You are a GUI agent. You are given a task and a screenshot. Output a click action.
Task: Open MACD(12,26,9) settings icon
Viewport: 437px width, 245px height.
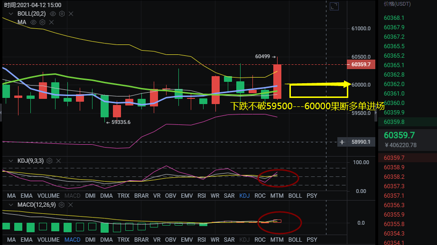[x=62, y=205]
